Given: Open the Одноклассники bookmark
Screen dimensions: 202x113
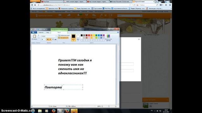Looking at the screenshot, I should click(x=52, y=8).
